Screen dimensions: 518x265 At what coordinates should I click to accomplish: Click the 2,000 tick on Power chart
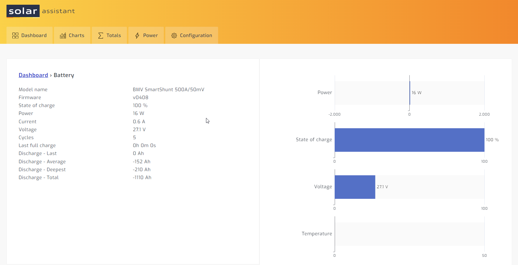(x=484, y=114)
